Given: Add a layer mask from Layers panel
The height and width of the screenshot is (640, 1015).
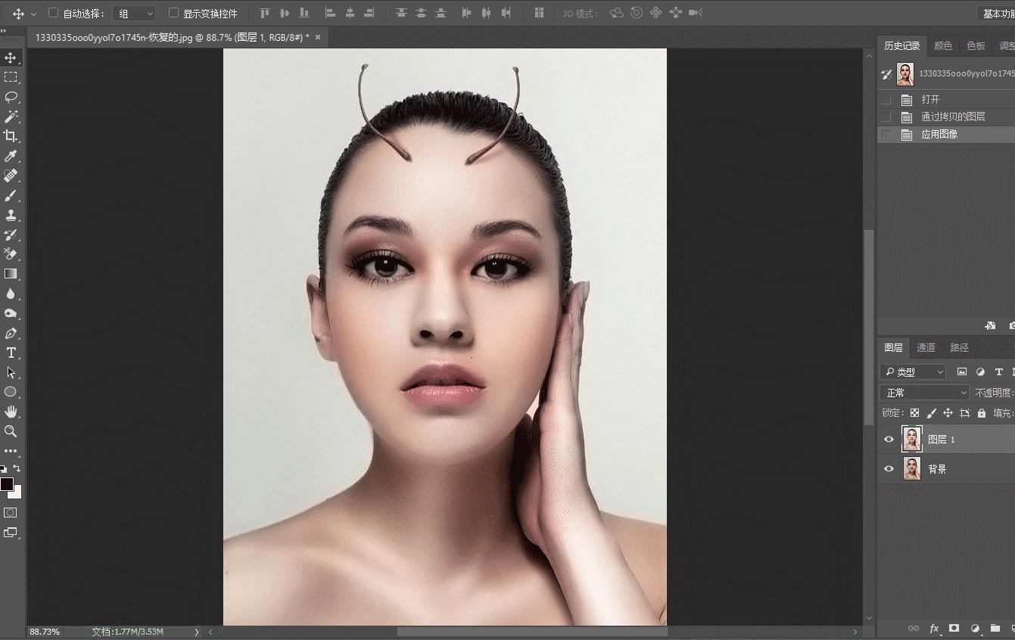Looking at the screenshot, I should click(953, 628).
